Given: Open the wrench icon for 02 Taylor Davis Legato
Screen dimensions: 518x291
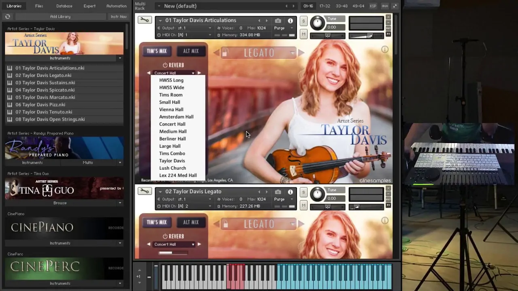Looking at the screenshot, I should click(x=144, y=192).
